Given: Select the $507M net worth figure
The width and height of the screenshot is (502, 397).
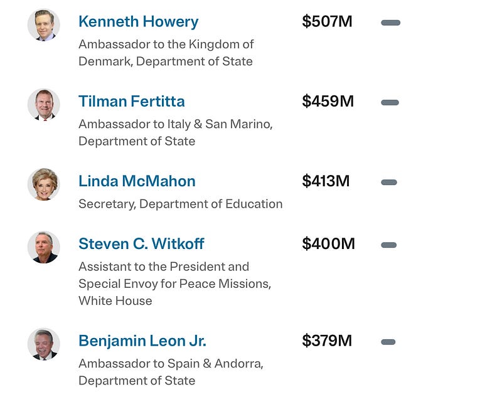Looking at the screenshot, I should pyautogui.click(x=327, y=21).
